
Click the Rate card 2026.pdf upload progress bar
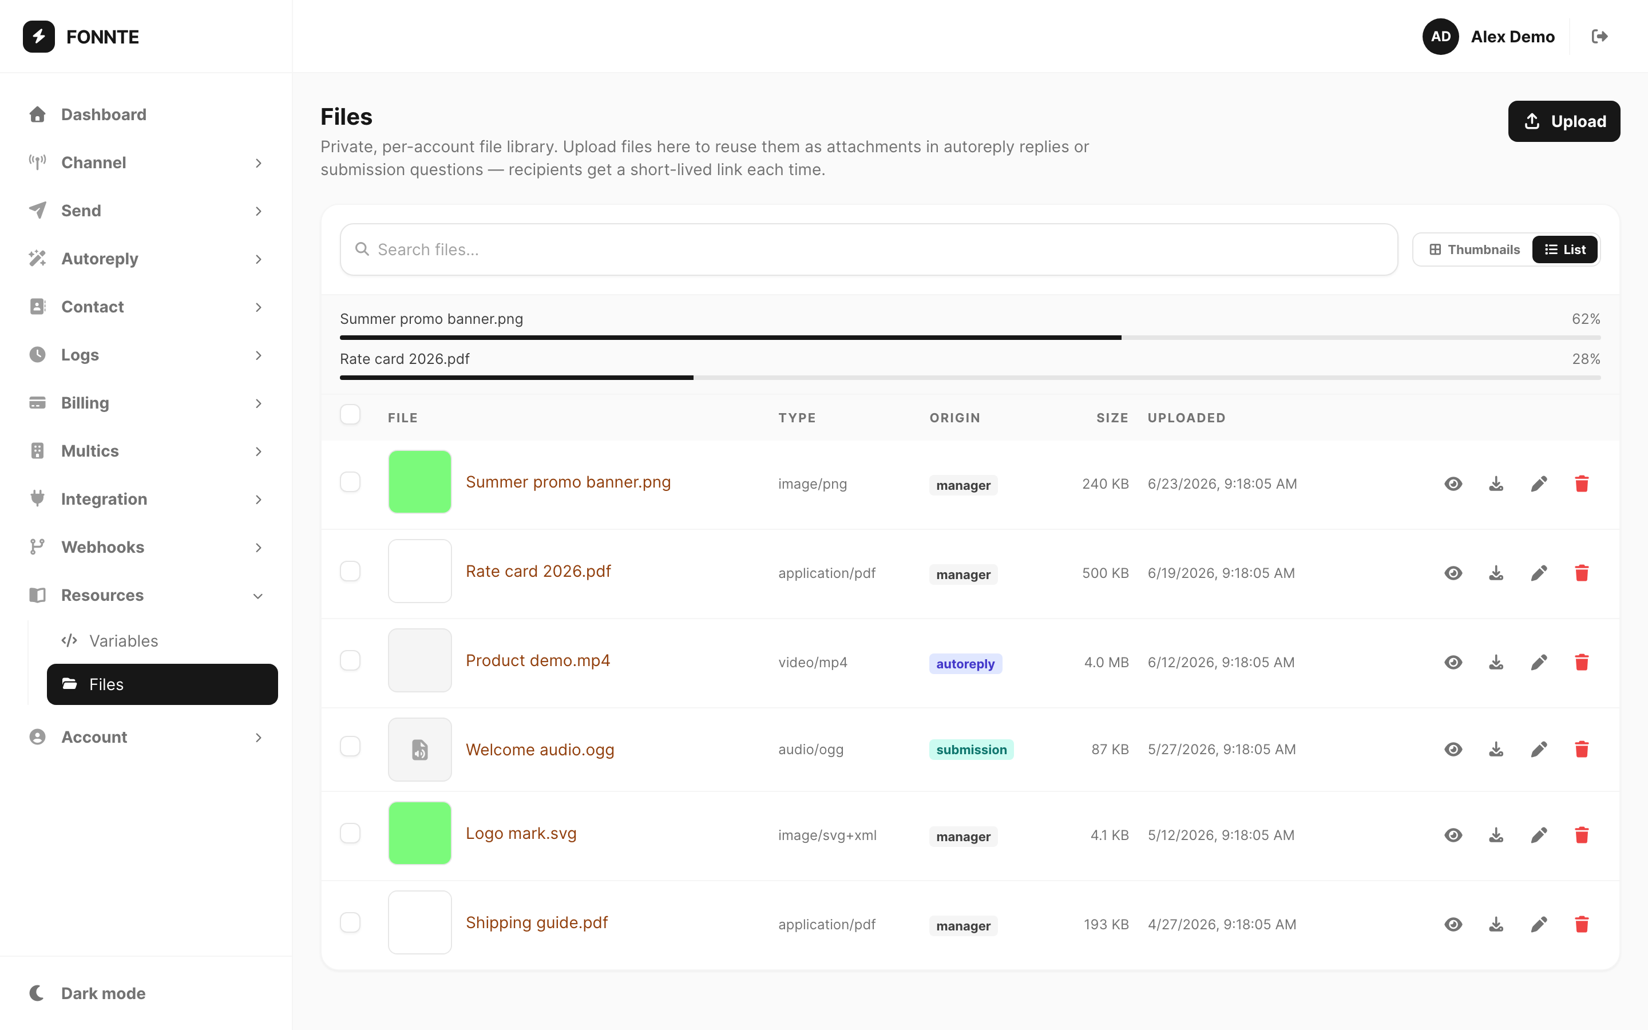[x=970, y=378]
